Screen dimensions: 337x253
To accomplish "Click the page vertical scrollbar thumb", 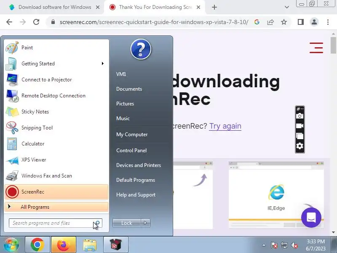I will pos(333,45).
